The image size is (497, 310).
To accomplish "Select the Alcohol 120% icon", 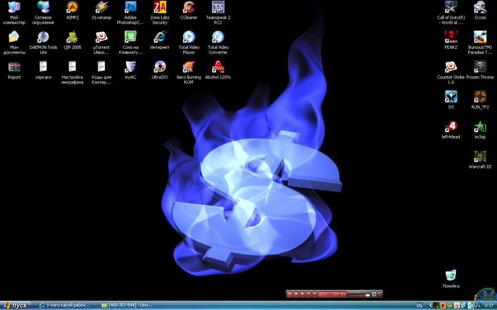I will click(218, 67).
